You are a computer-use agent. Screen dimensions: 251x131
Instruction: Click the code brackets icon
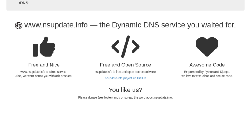(x=126, y=47)
